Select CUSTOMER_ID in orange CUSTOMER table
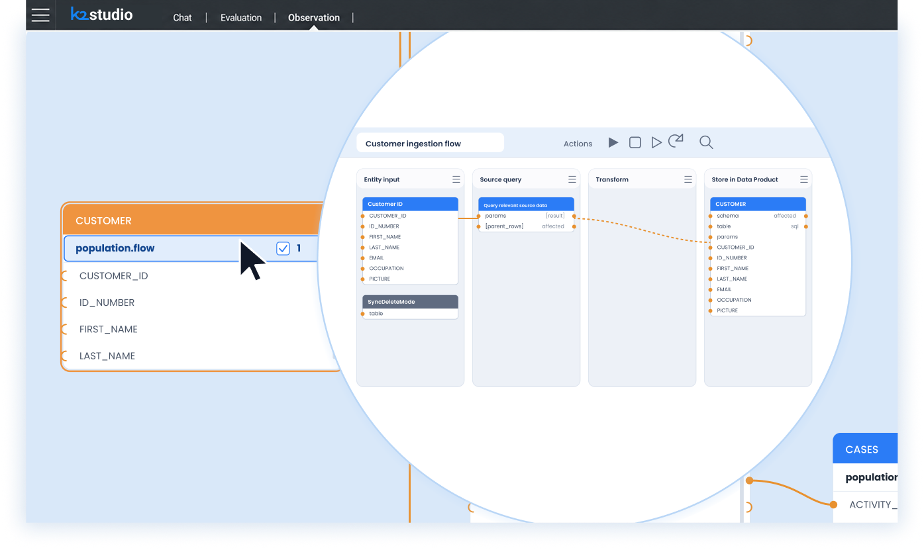The height and width of the screenshot is (550, 924). [x=113, y=276]
